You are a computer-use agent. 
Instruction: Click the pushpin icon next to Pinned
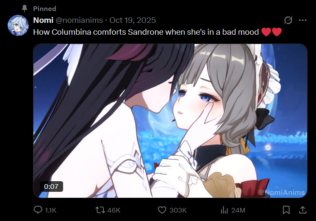25,8
